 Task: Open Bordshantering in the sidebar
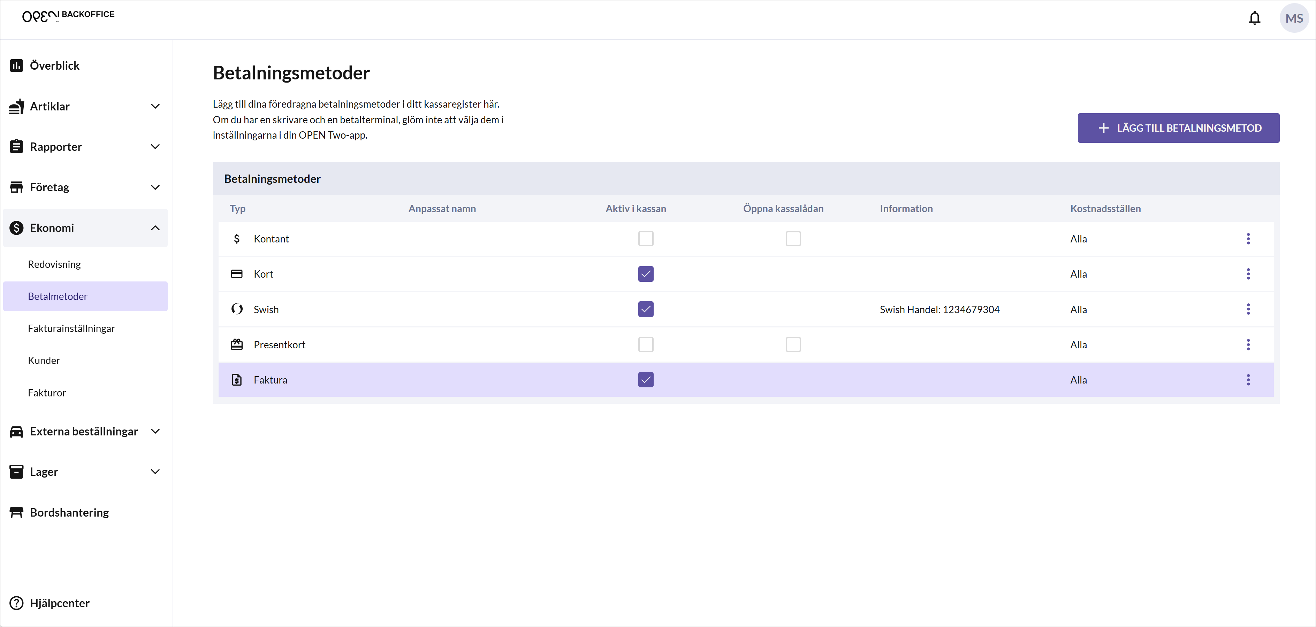[x=85, y=512]
